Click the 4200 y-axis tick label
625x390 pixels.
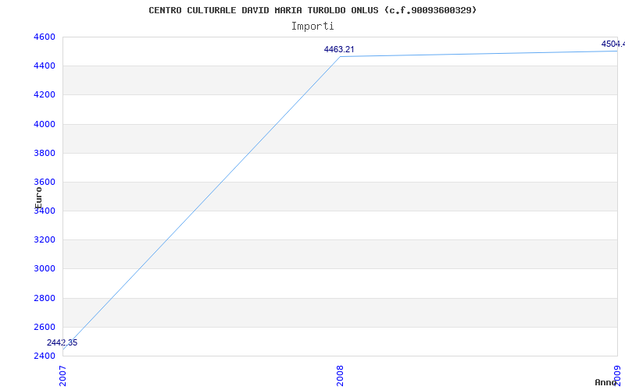coord(45,95)
